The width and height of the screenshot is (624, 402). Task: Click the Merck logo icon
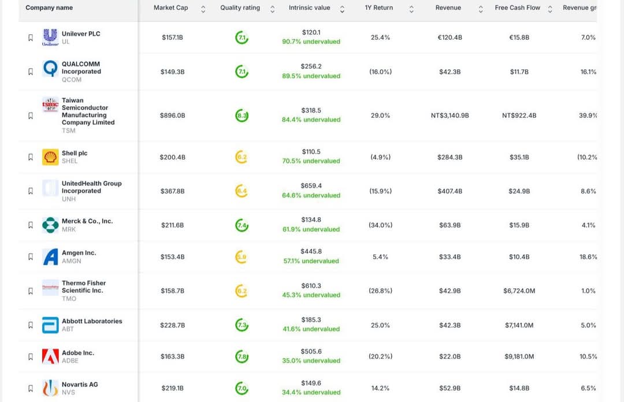pyautogui.click(x=50, y=225)
